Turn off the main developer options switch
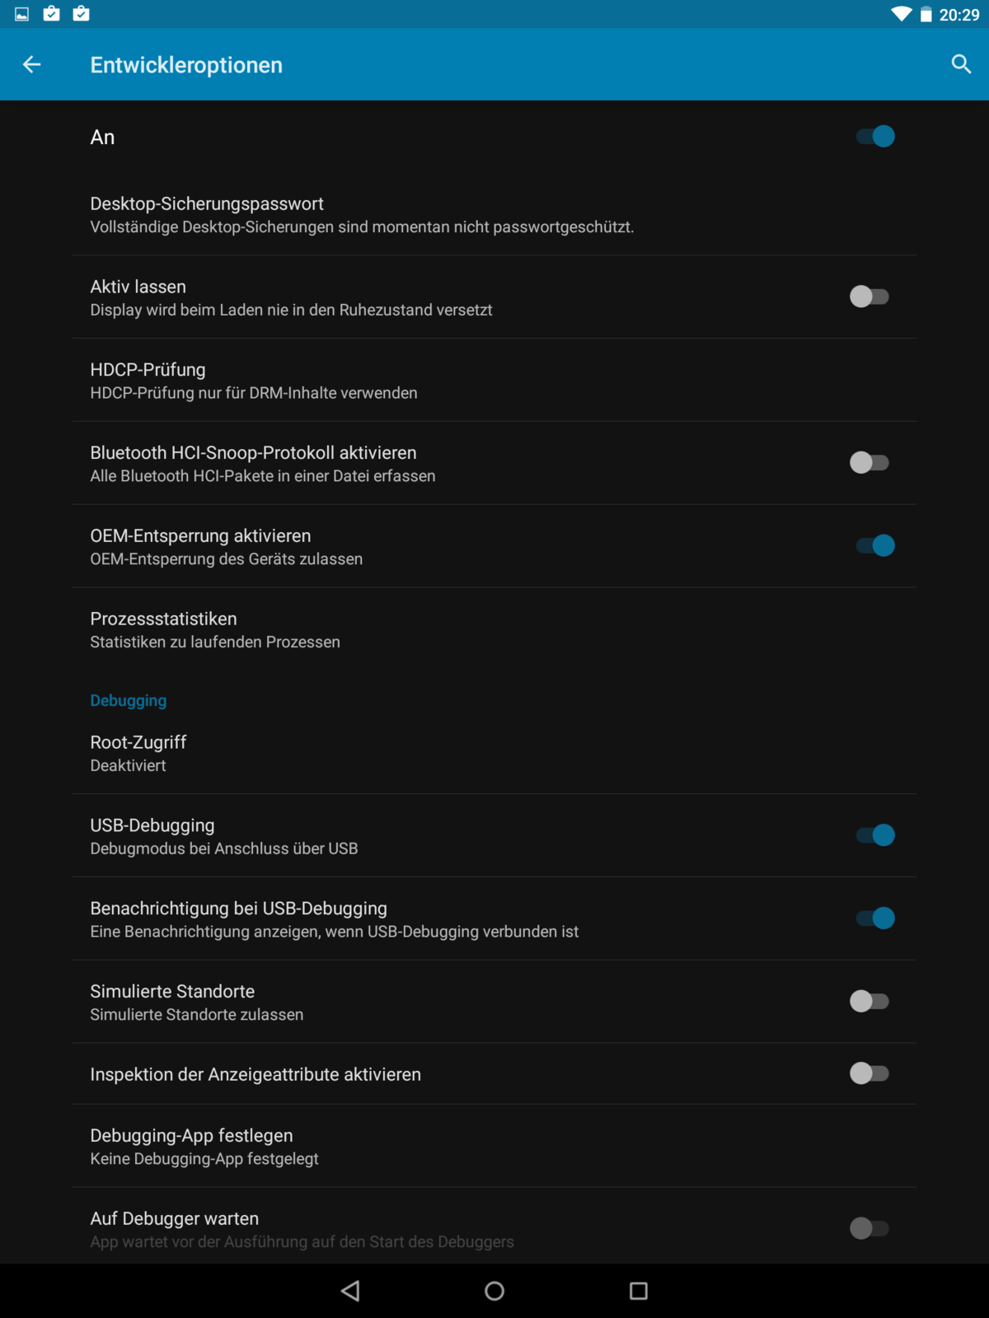Image resolution: width=989 pixels, height=1318 pixels. tap(874, 137)
